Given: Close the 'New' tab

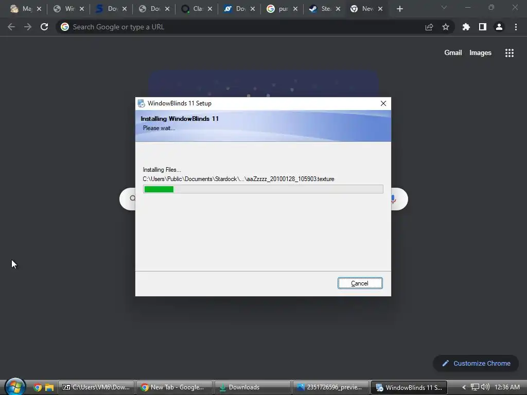Looking at the screenshot, I should click(380, 9).
